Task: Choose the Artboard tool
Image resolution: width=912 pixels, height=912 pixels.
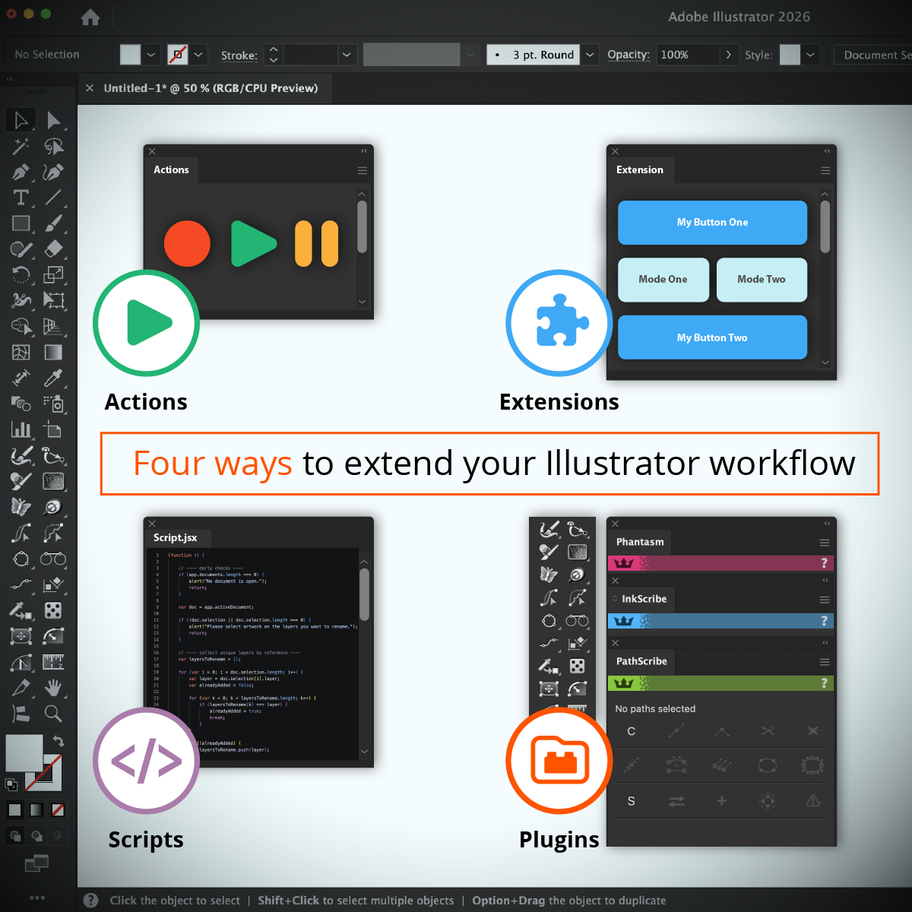Action: [53, 430]
